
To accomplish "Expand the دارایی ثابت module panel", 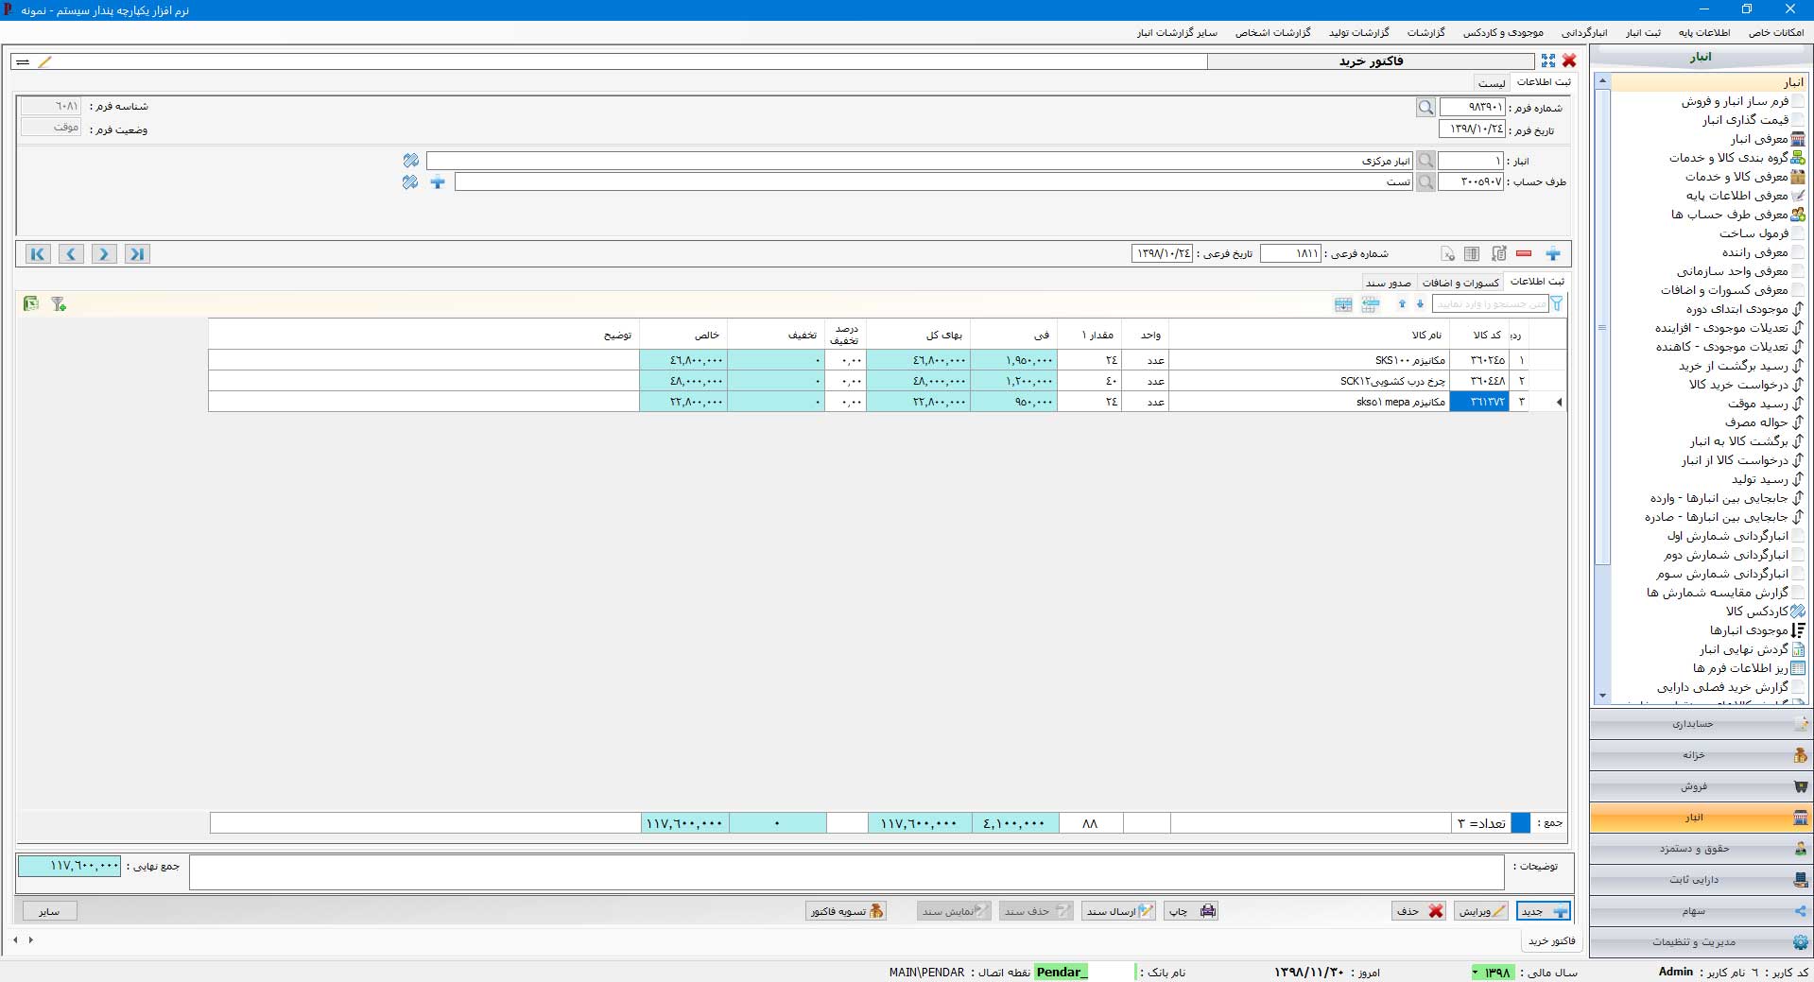I will pyautogui.click(x=1701, y=880).
